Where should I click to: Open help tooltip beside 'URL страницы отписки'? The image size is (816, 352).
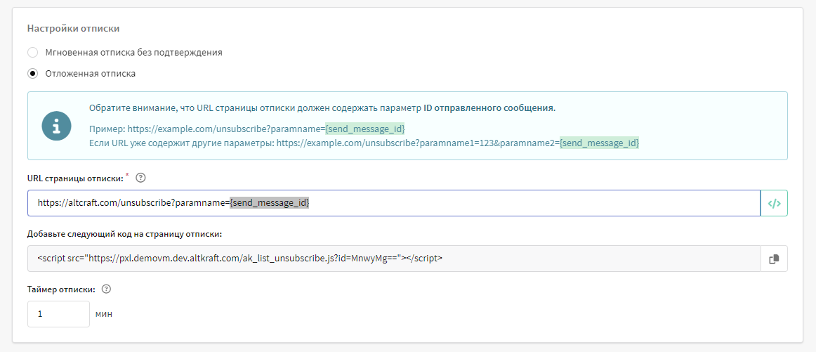pyautogui.click(x=140, y=177)
